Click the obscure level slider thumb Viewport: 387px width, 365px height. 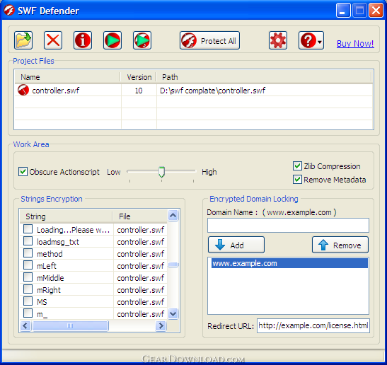(161, 172)
